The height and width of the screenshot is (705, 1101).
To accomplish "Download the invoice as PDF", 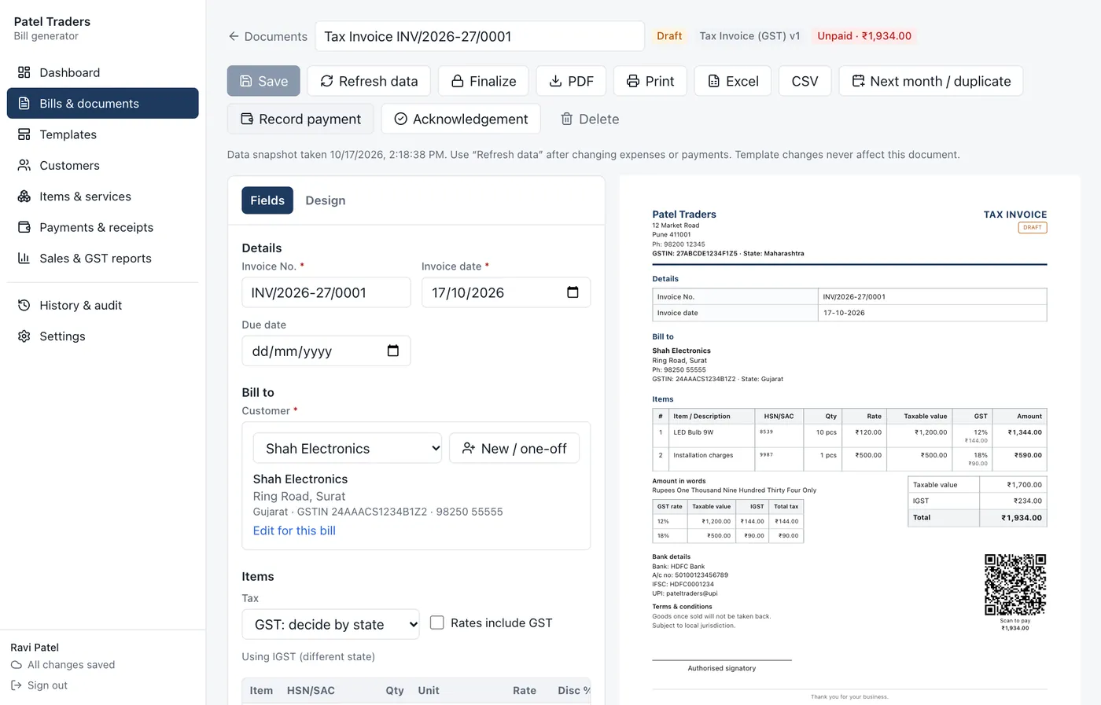I will click(x=571, y=81).
